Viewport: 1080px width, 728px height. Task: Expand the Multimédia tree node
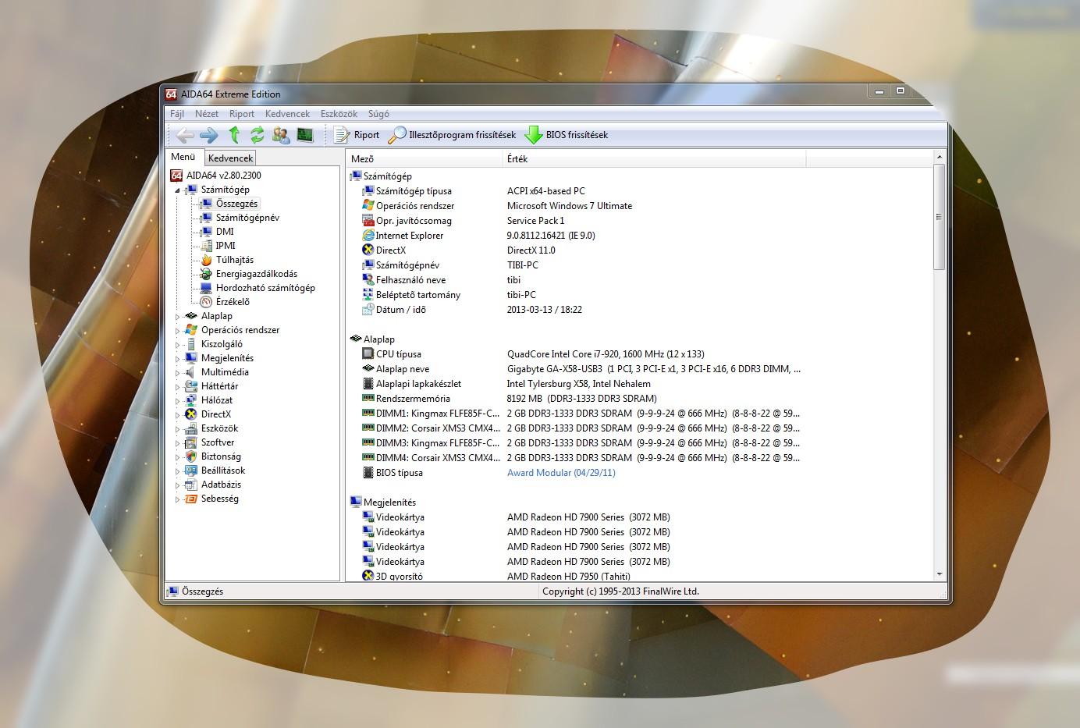177,373
